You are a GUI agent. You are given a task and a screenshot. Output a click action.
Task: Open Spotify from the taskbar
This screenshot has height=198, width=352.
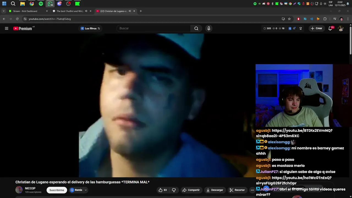pyautogui.click(x=41, y=4)
